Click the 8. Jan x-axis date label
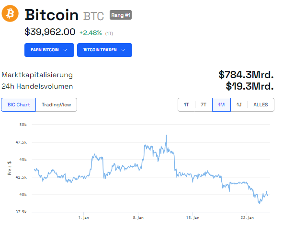The height and width of the screenshot is (241, 306). pos(138,218)
